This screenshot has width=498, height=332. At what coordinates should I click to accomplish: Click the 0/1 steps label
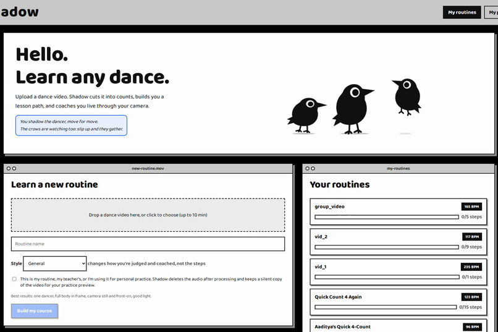click(471, 277)
